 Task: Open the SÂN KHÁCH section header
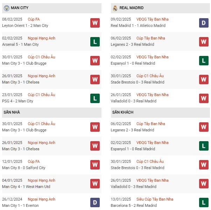point(160,113)
